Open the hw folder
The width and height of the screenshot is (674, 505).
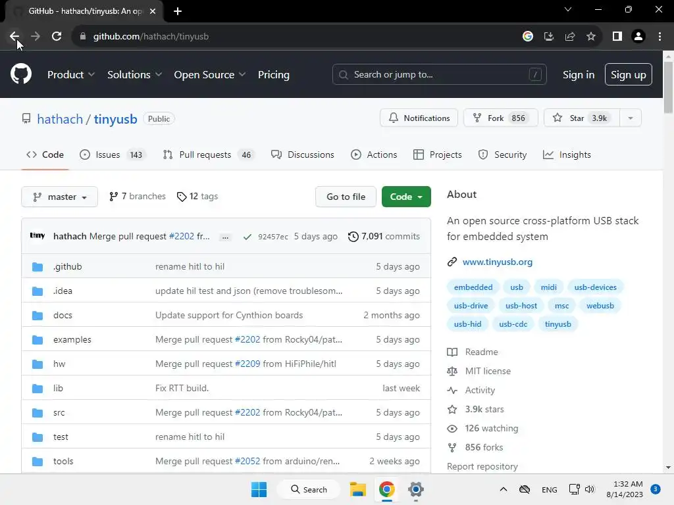59,364
